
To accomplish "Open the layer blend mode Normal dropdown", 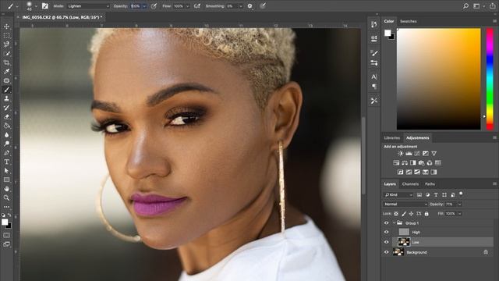I will (405, 205).
